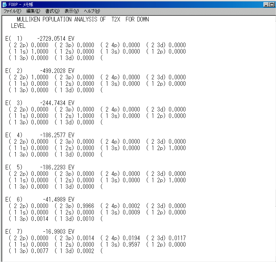Open the ヘルプ(H) menu
The height and width of the screenshot is (262, 276).
[x=92, y=11]
